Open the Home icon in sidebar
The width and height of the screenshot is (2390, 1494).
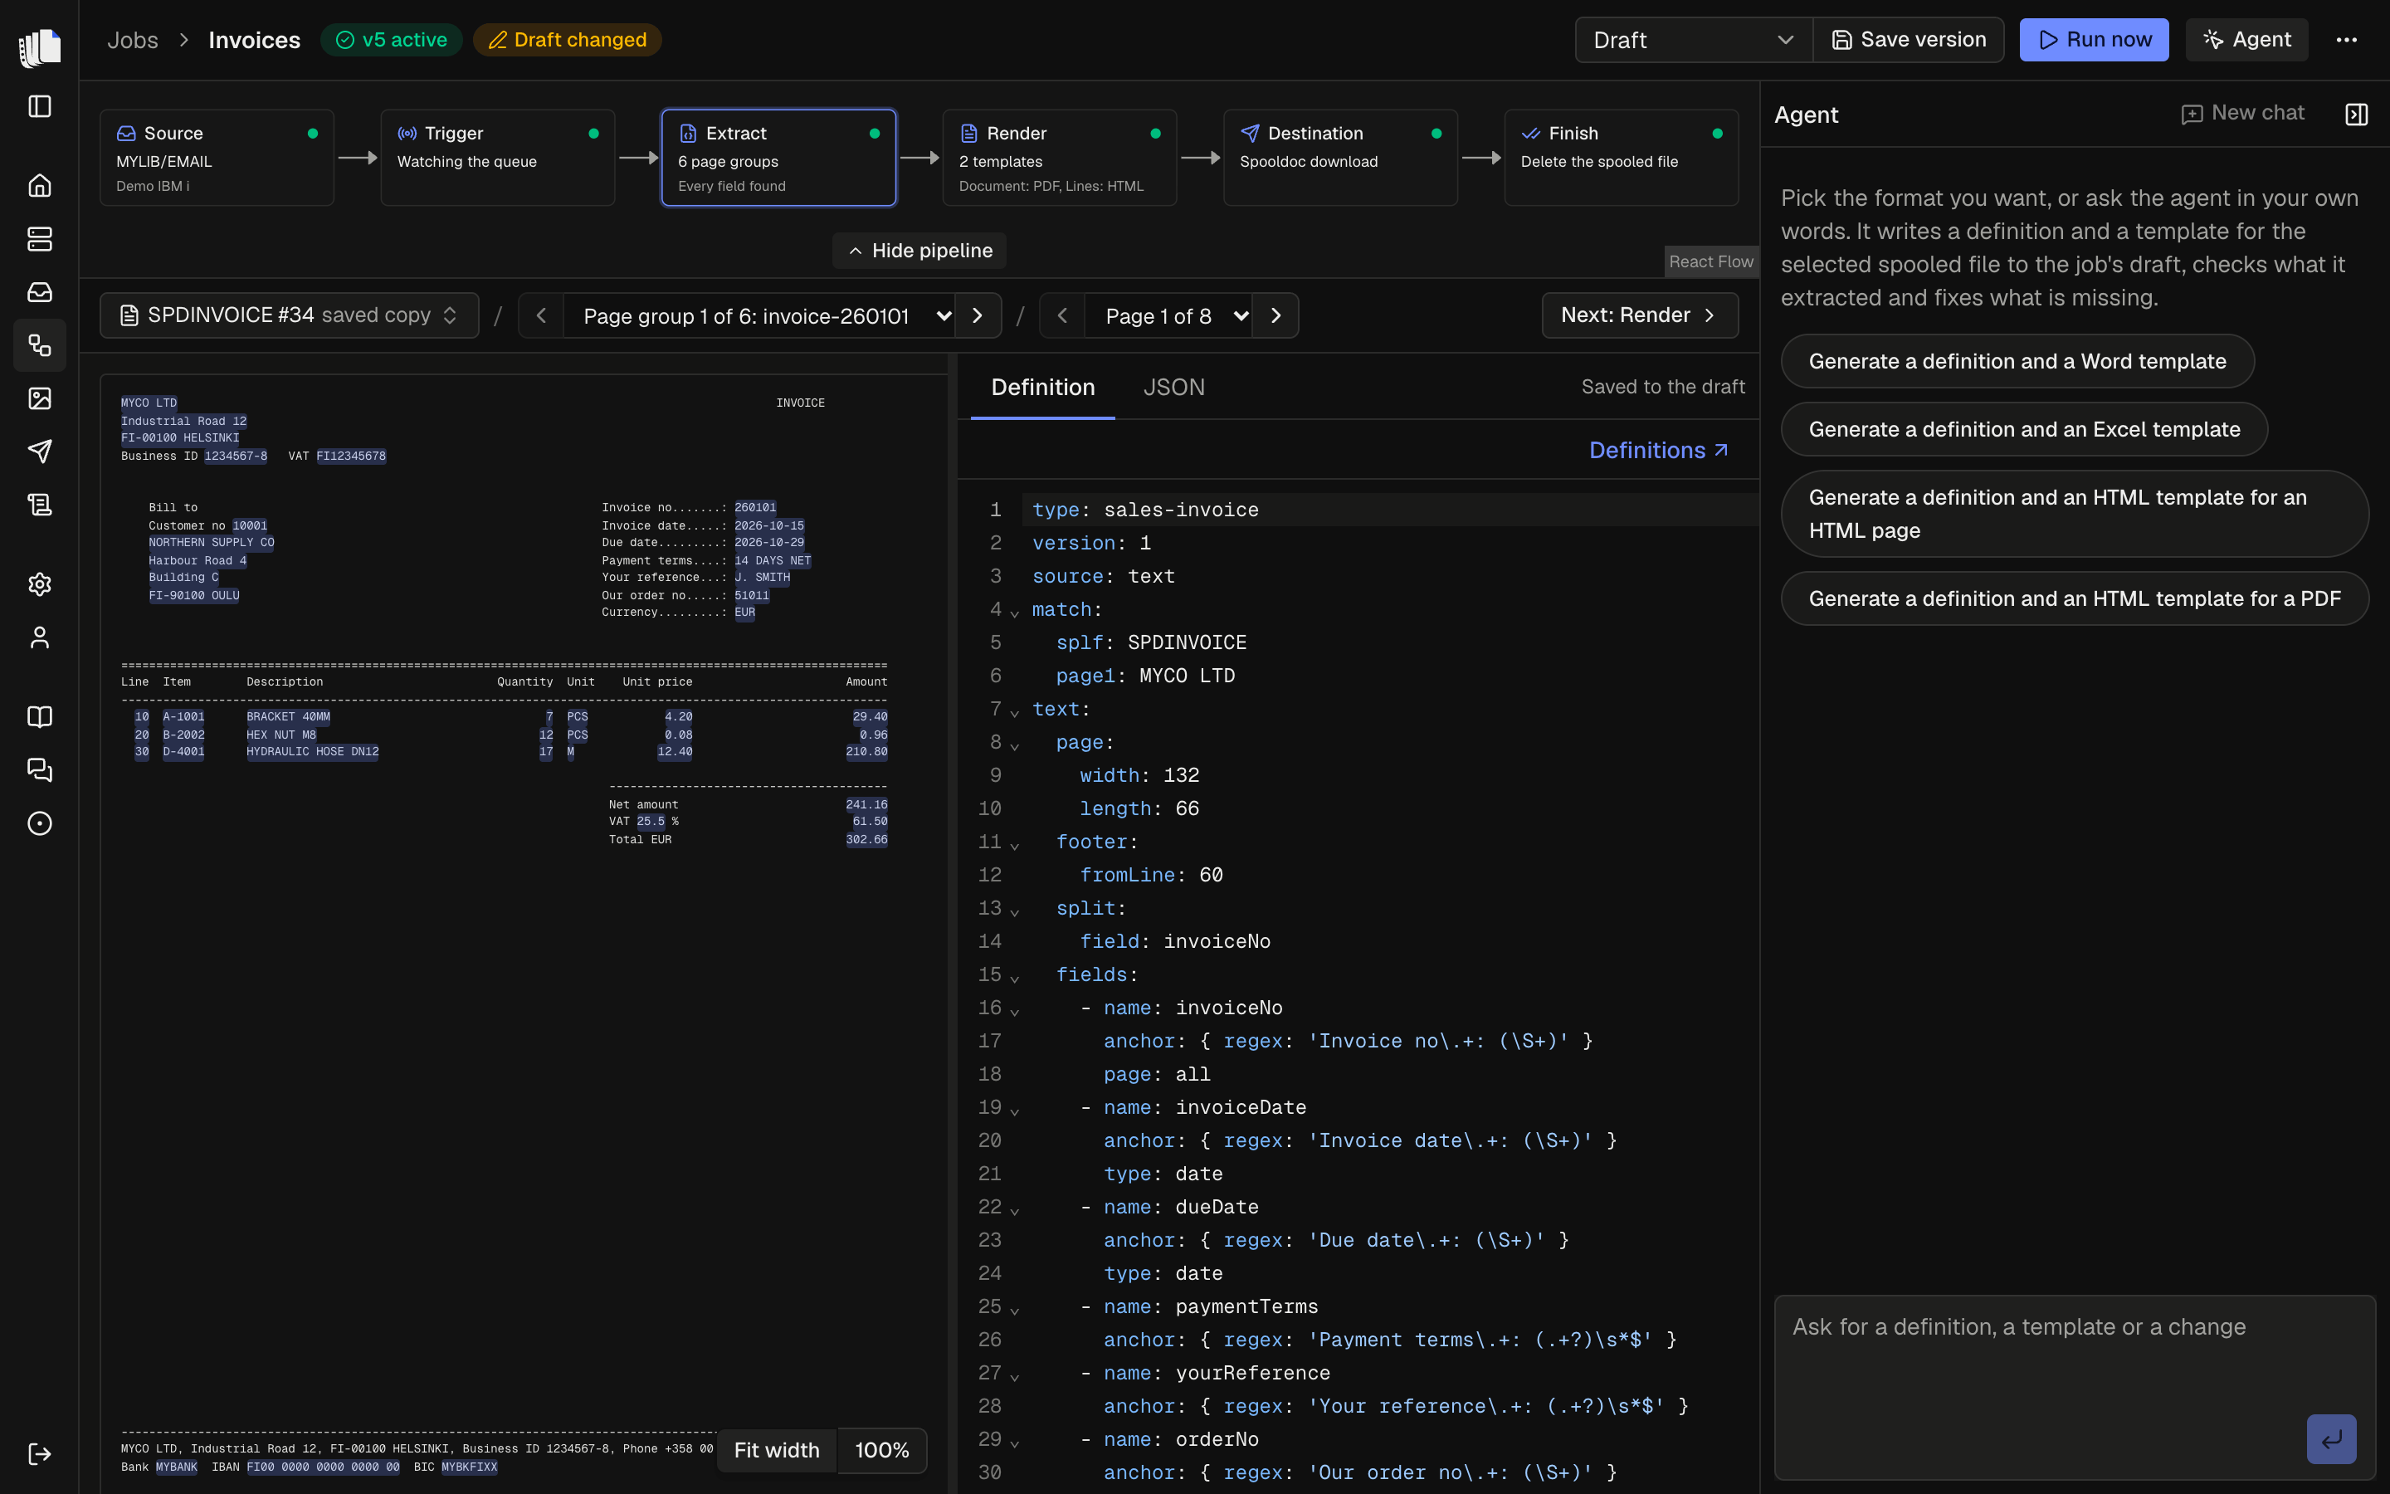[x=40, y=186]
